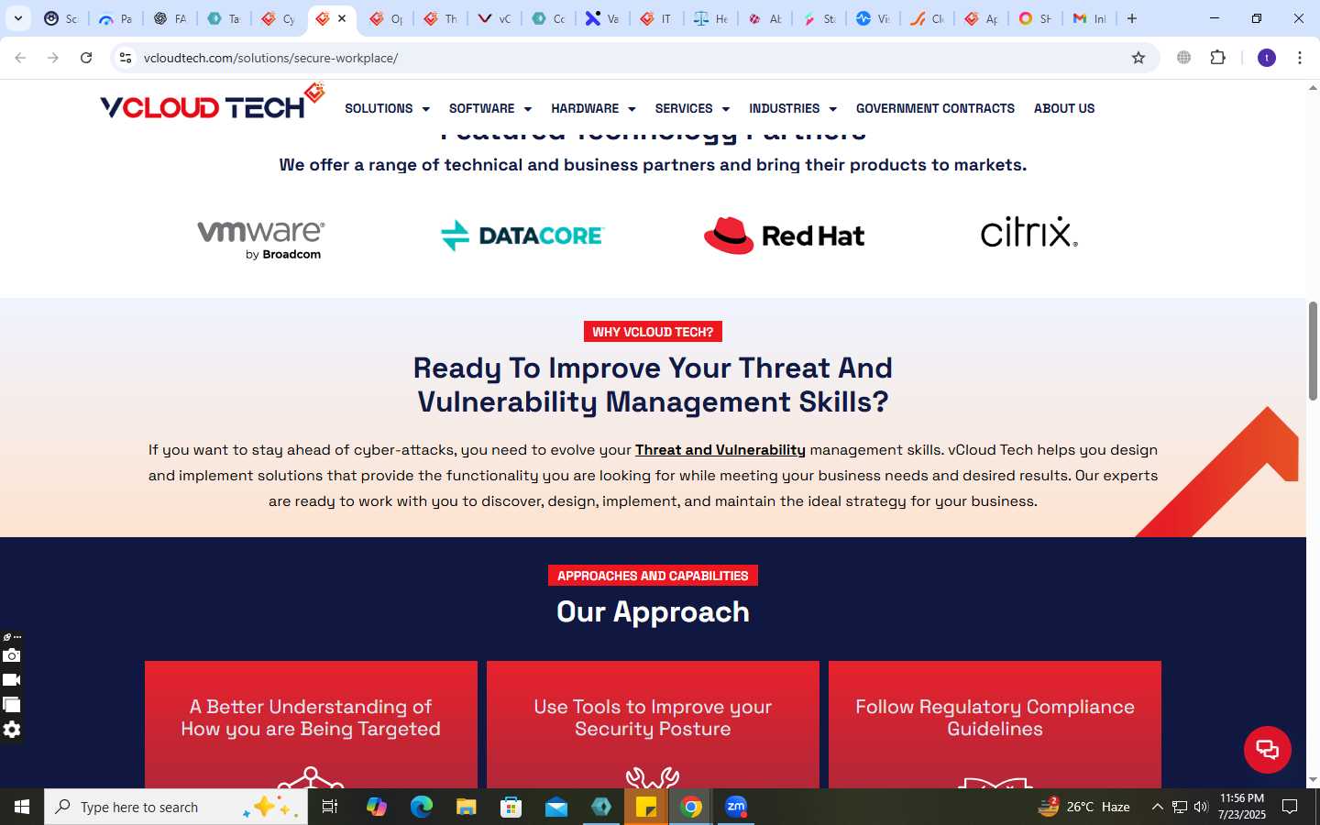Click the DataCore partner logo
The width and height of the screenshot is (1320, 825).
point(522,236)
